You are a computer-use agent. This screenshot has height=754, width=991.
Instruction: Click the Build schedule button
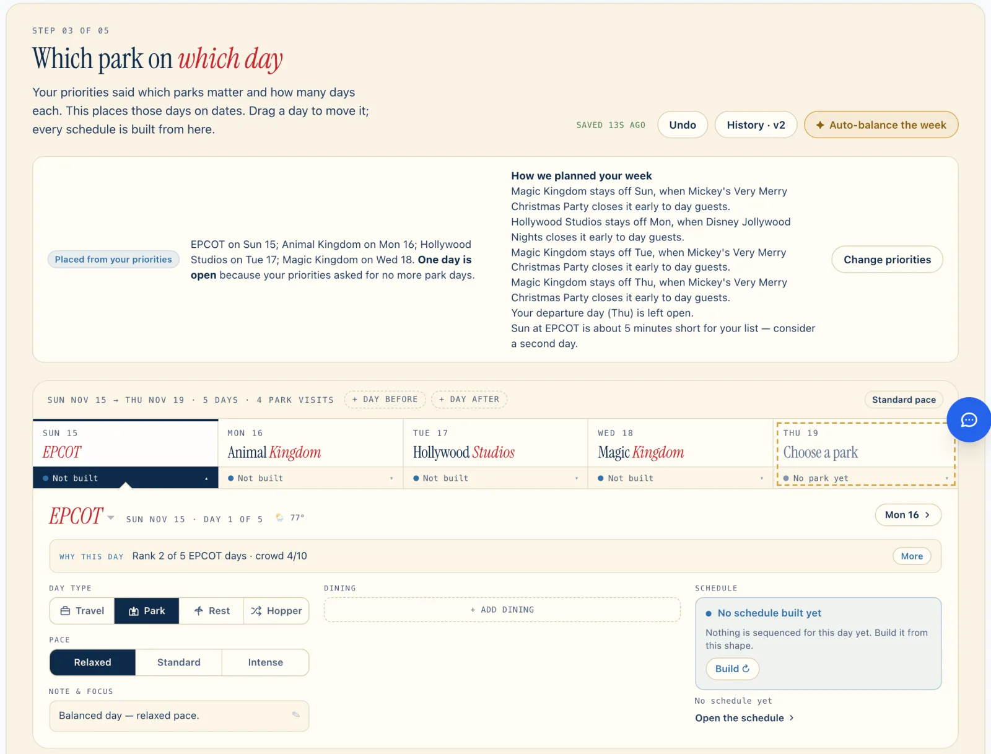(x=732, y=669)
